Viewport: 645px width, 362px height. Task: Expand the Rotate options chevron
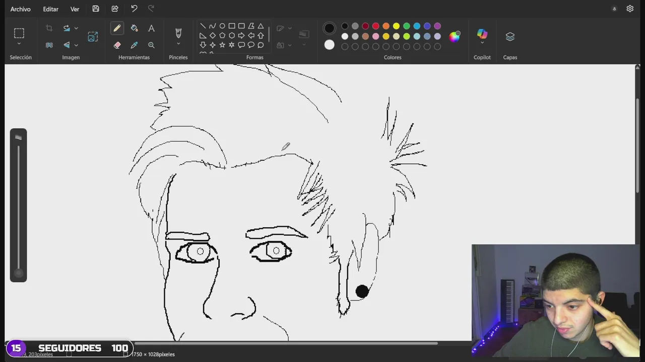(x=76, y=28)
